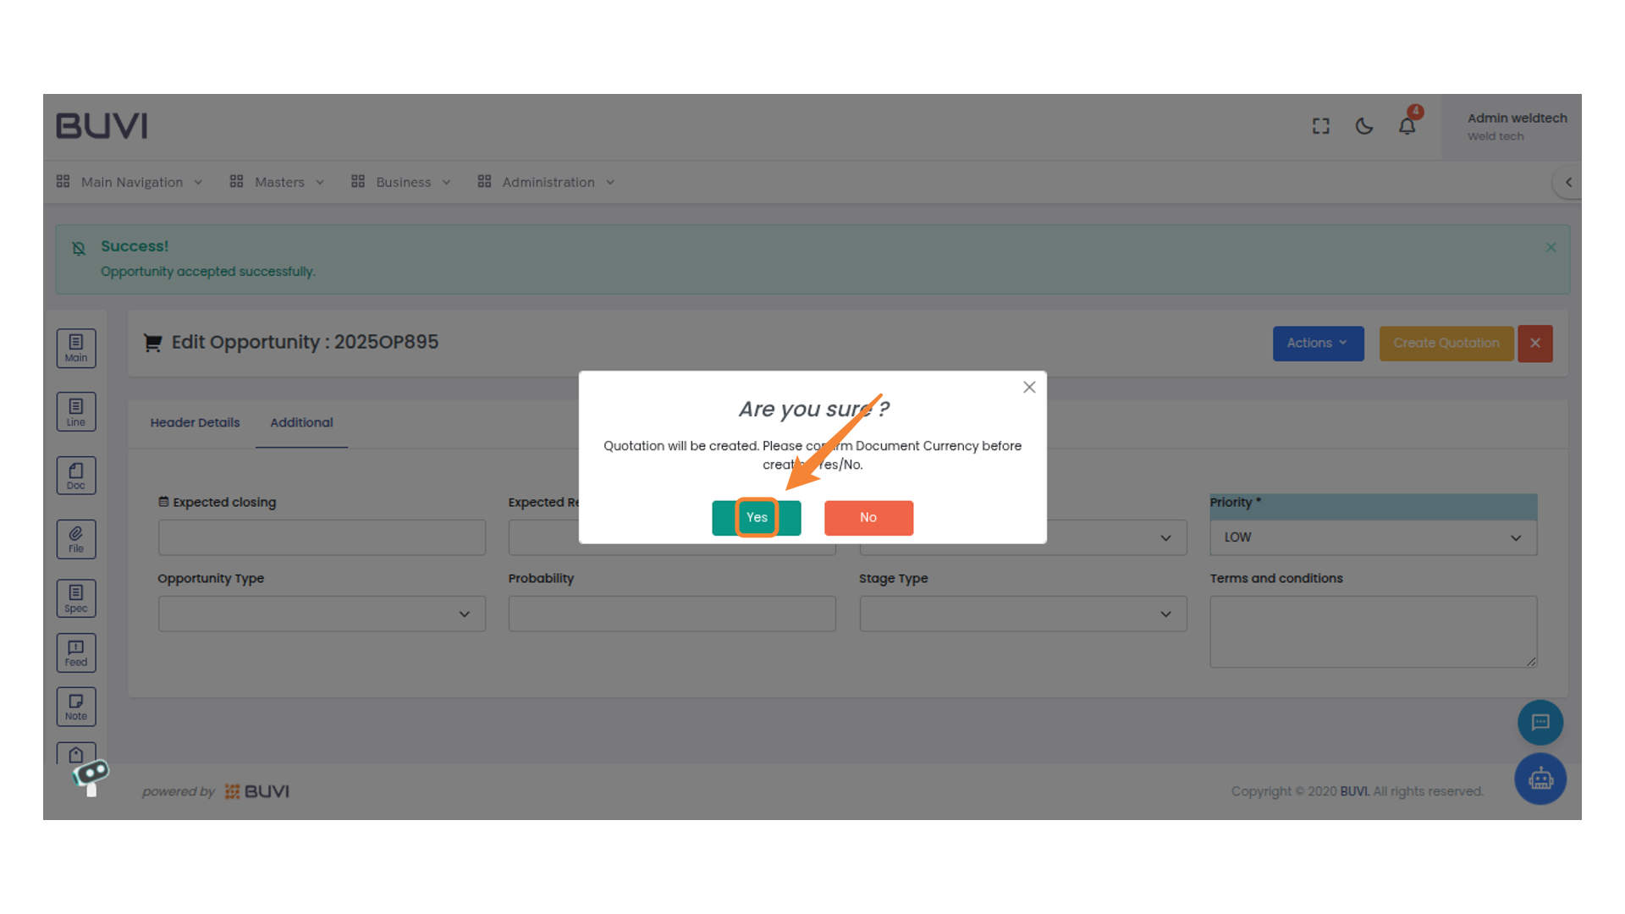Toggle dark mode moon icon
Image resolution: width=1625 pixels, height=914 pixels.
(1363, 126)
